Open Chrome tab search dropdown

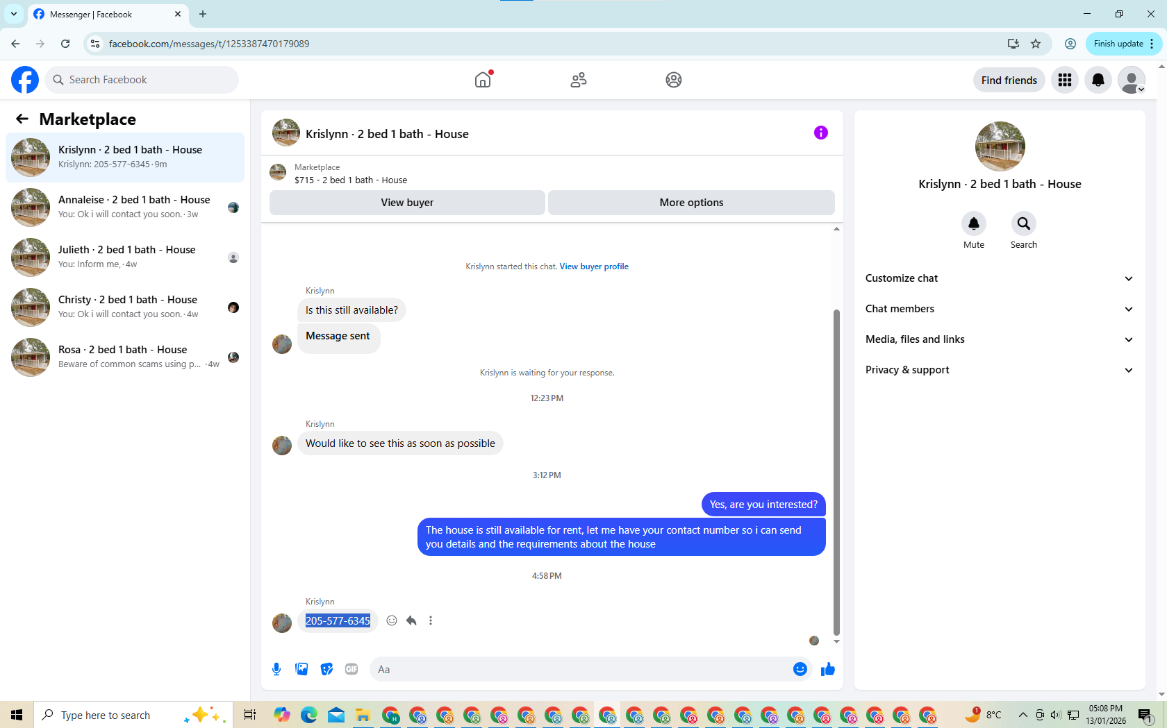coord(14,14)
